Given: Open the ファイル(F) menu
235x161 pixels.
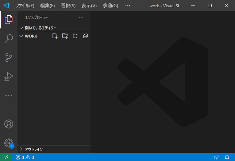Looking at the screenshot, I should tap(25, 6).
